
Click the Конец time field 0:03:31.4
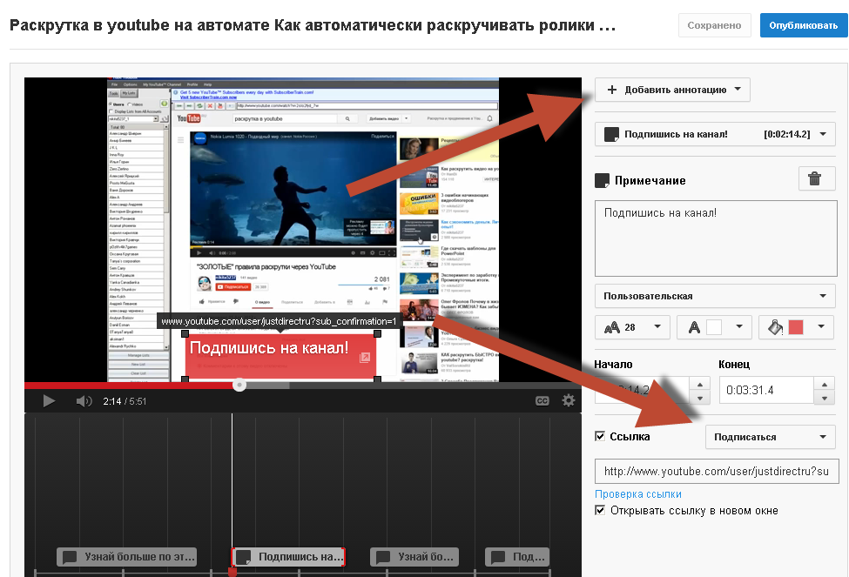click(766, 390)
